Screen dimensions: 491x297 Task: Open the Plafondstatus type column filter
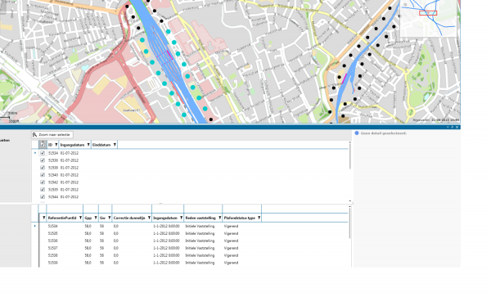coord(259,218)
